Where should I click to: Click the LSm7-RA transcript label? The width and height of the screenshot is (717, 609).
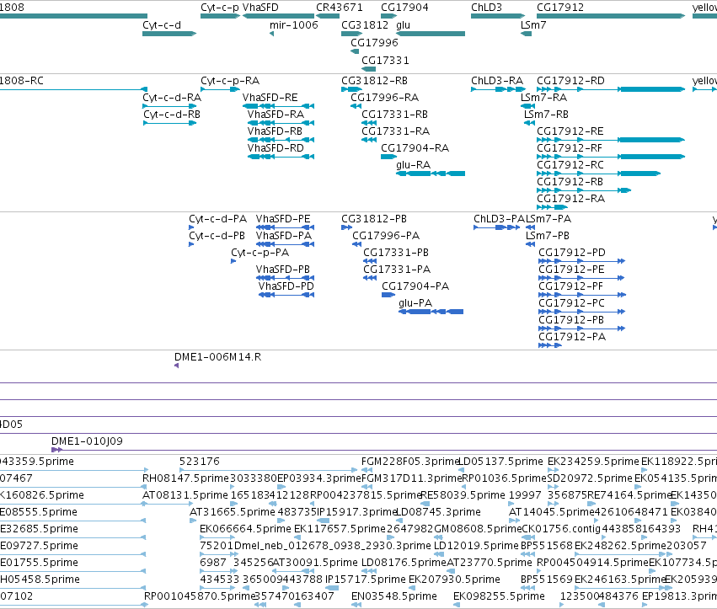(x=543, y=98)
